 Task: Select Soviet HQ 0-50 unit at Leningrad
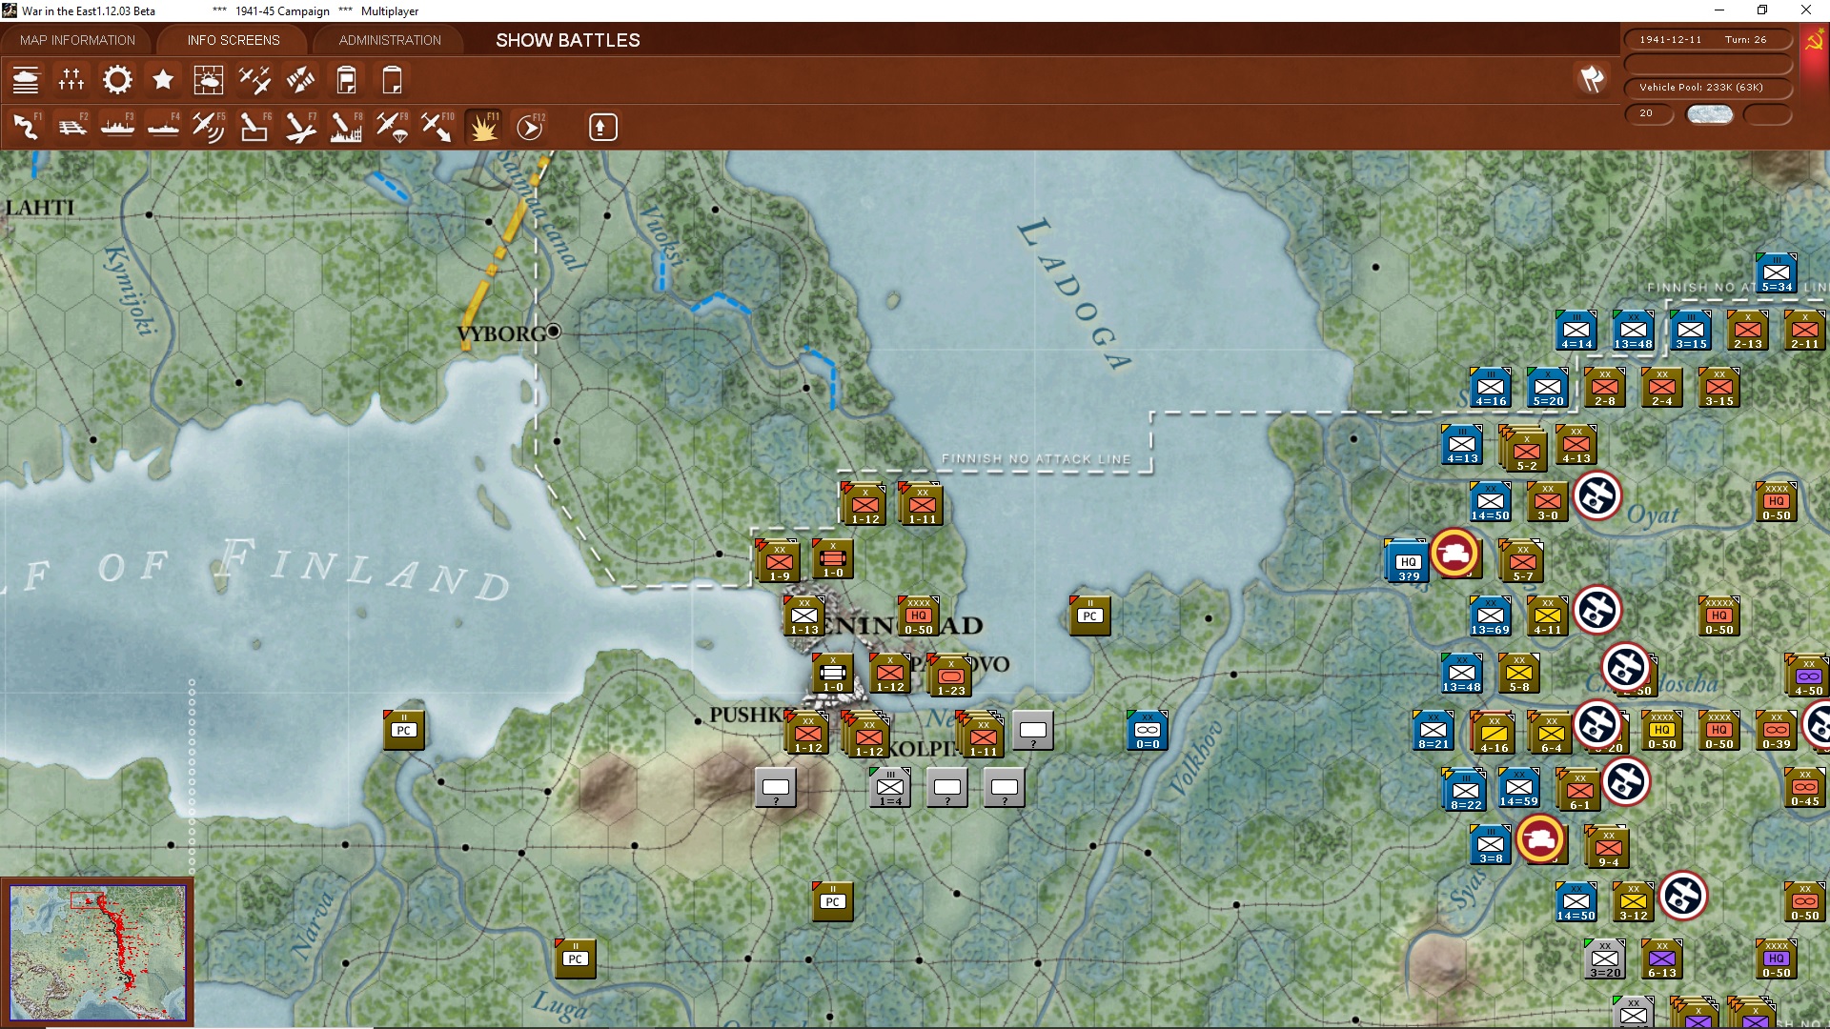pos(919,616)
